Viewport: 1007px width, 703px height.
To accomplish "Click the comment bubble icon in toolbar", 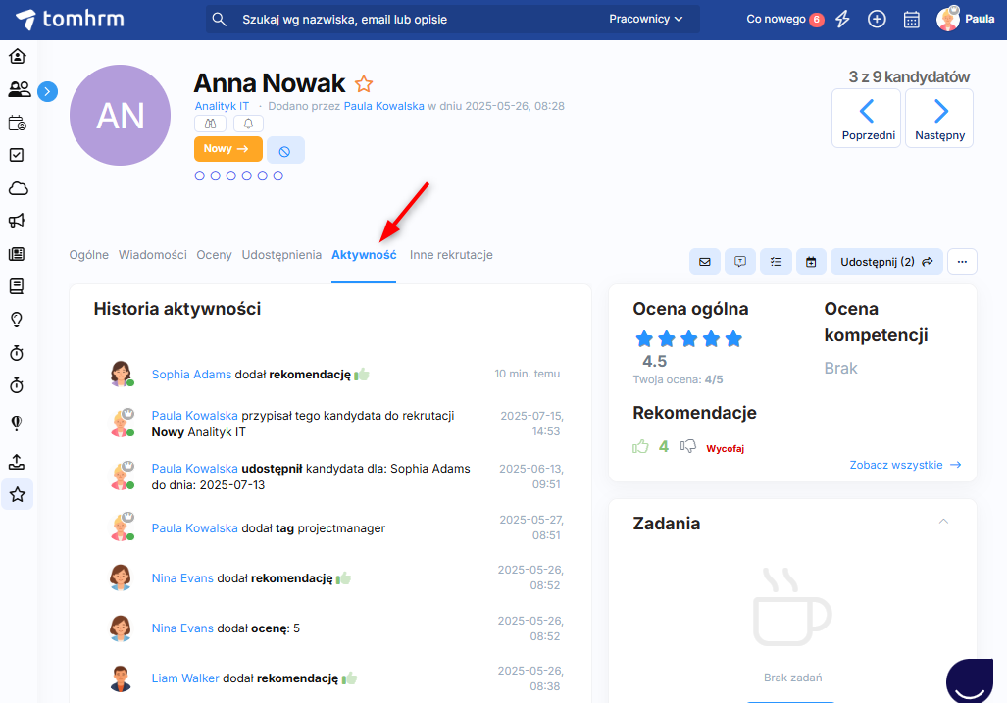I will pyautogui.click(x=740, y=262).
